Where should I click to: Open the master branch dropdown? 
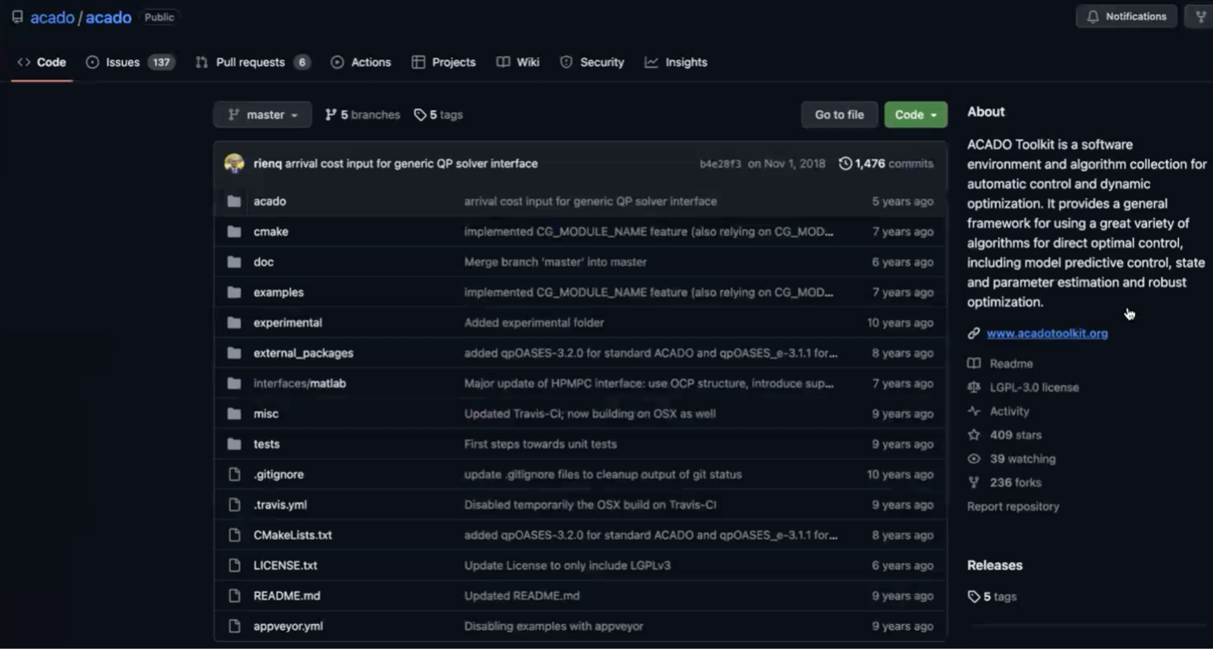[x=262, y=114]
